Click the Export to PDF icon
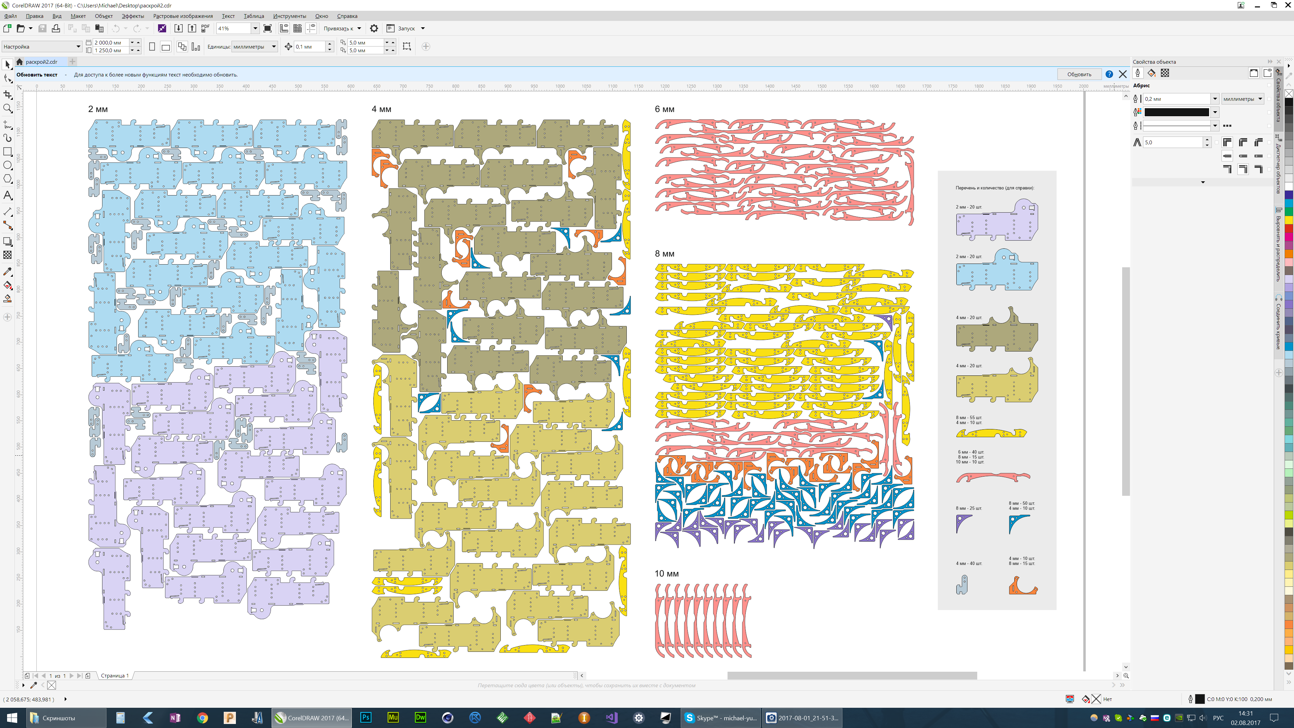 coord(206,29)
